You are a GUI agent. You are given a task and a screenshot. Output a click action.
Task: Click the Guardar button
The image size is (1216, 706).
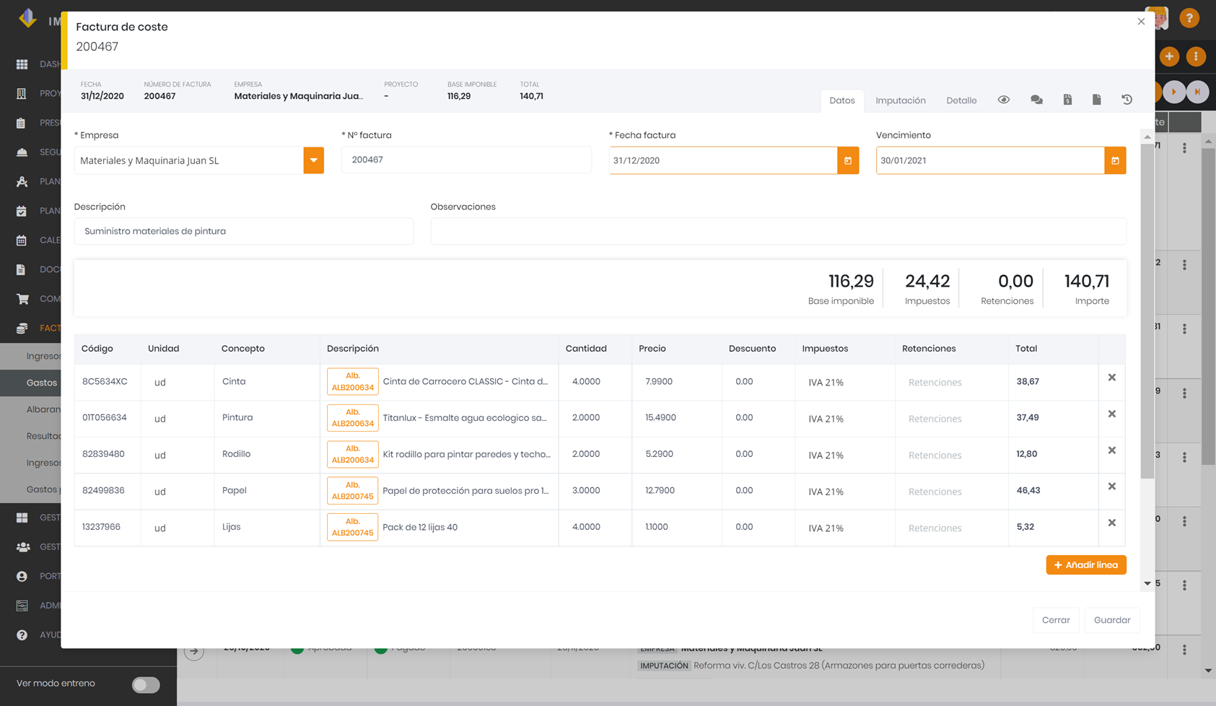coord(1112,620)
